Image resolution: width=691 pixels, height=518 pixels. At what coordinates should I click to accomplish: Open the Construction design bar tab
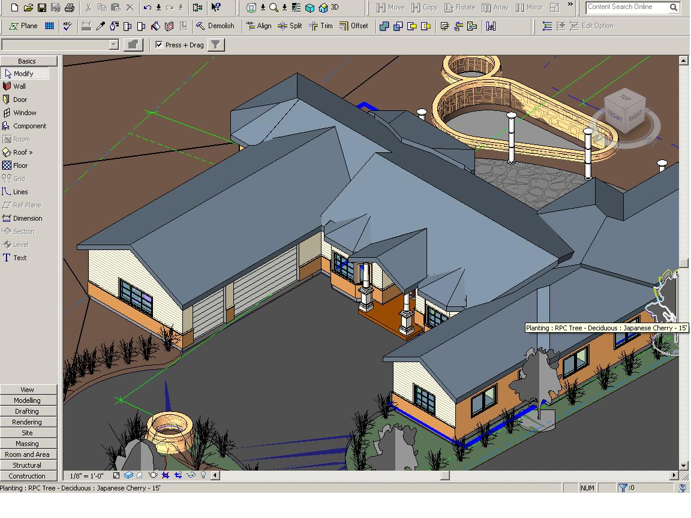tap(29, 475)
